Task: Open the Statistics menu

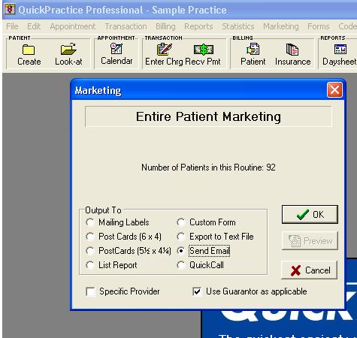Action: click(x=238, y=26)
